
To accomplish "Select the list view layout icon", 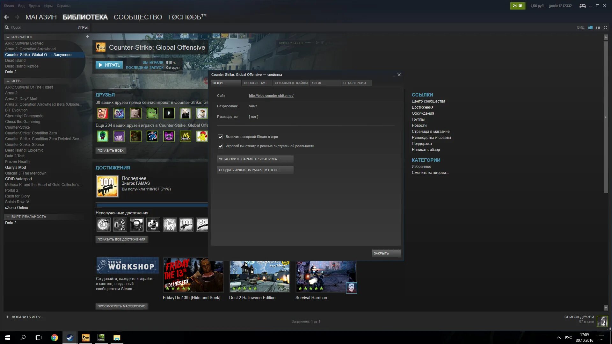I will [598, 27].
